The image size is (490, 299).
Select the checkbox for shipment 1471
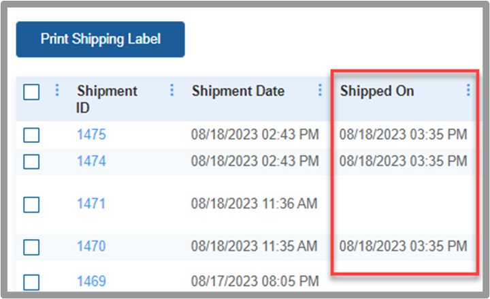31,205
